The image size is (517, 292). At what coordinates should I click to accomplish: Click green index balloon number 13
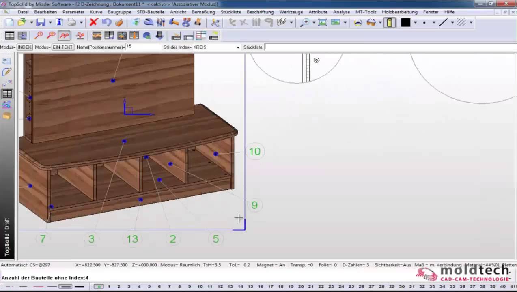[x=132, y=239]
